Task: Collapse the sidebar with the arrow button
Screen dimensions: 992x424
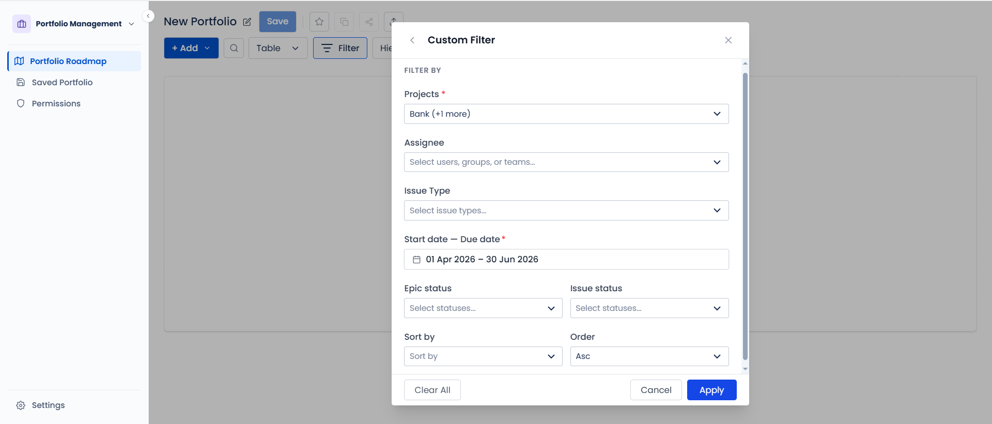Action: pos(148,16)
